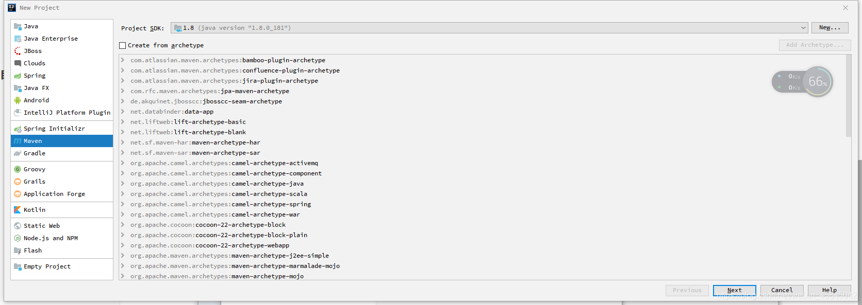Click the Next button

click(734, 291)
